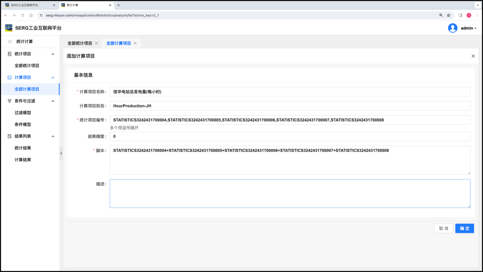Screen dimensions: 483x272
Task: Click the admin user avatar icon
Action: [x=453, y=28]
